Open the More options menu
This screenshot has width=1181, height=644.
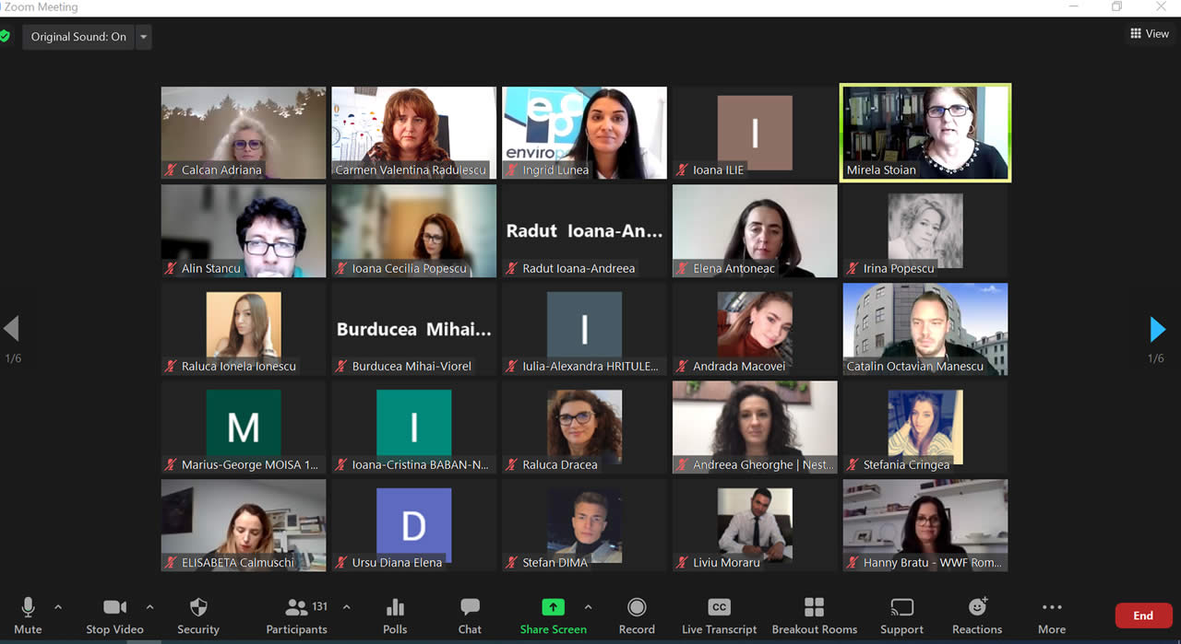pos(1052,608)
